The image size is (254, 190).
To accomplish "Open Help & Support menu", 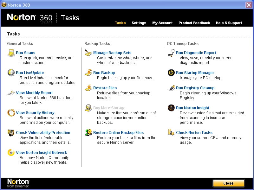I will click(x=229, y=23).
